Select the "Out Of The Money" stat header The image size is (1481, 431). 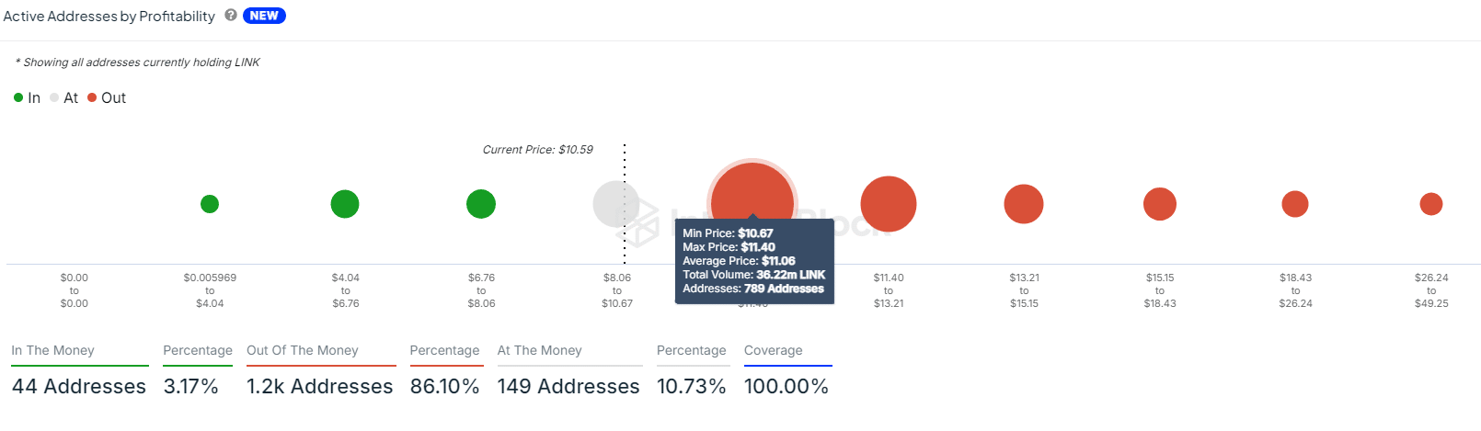(303, 351)
